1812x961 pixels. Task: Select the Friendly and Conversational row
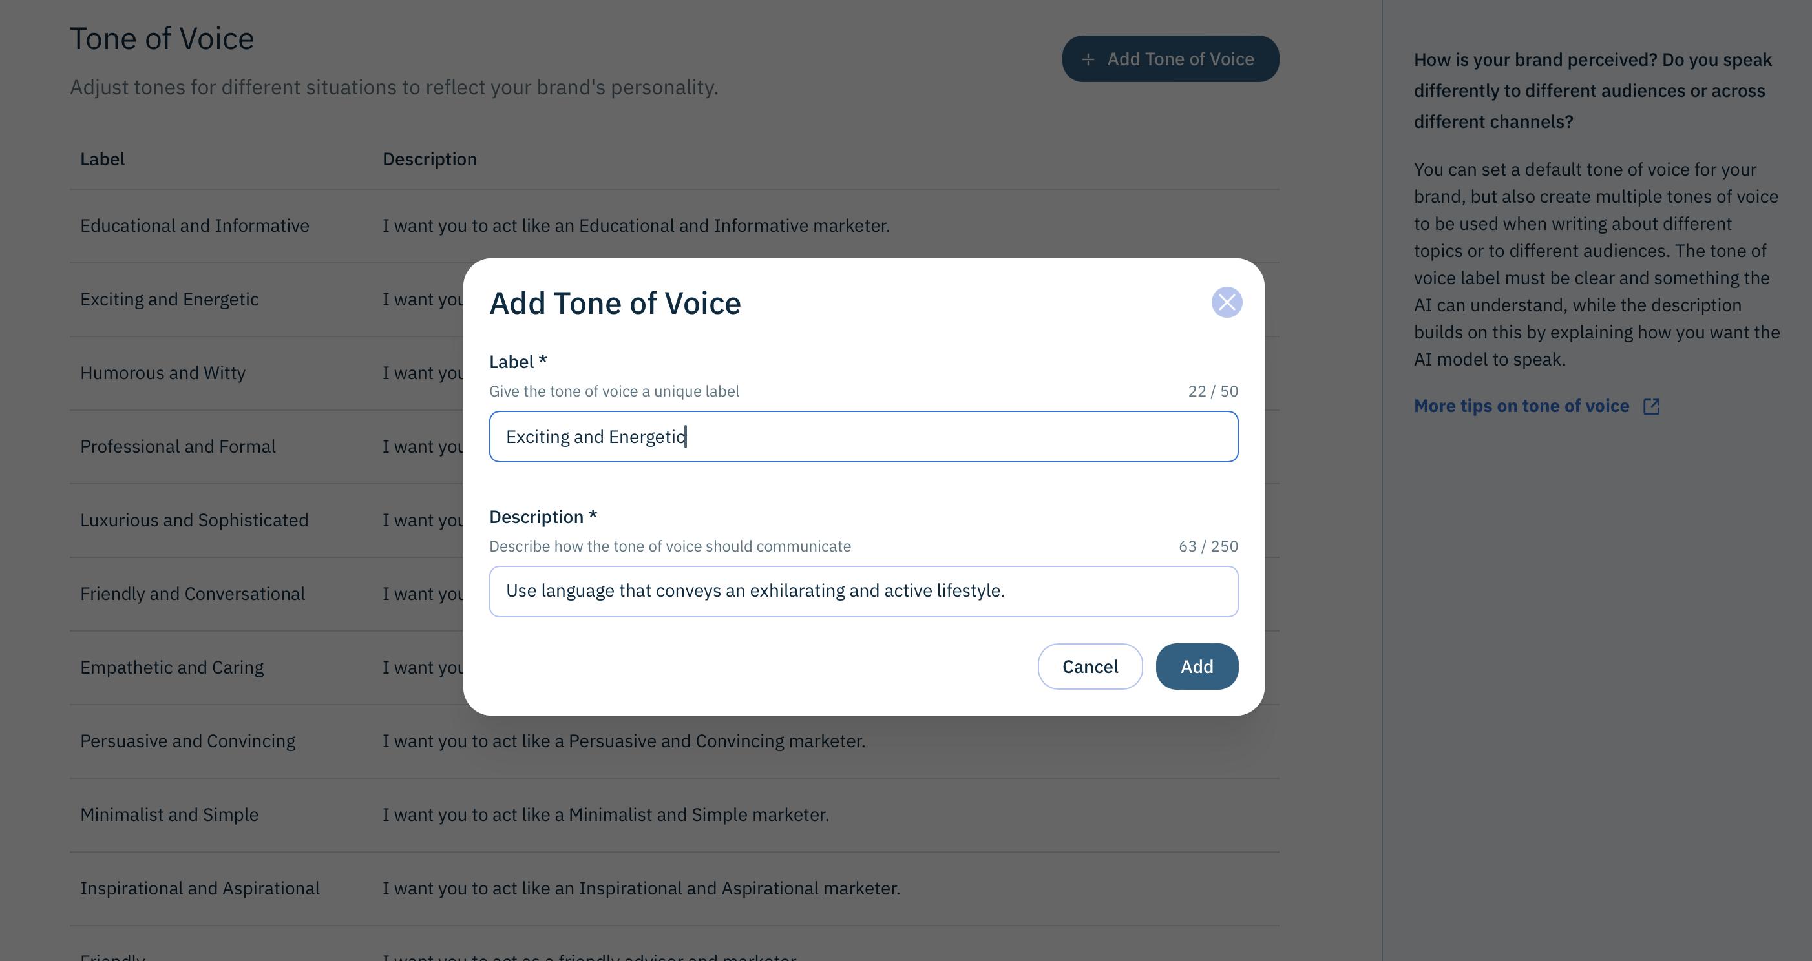pos(267,594)
